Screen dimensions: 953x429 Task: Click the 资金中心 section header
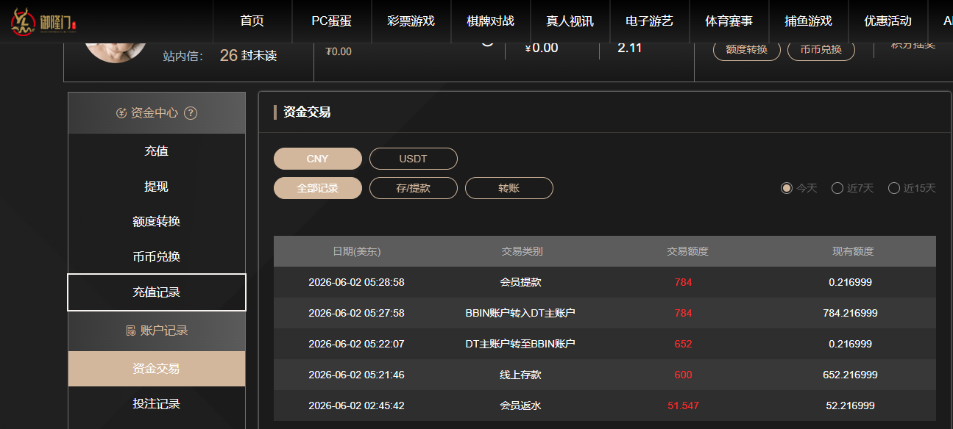click(x=157, y=113)
